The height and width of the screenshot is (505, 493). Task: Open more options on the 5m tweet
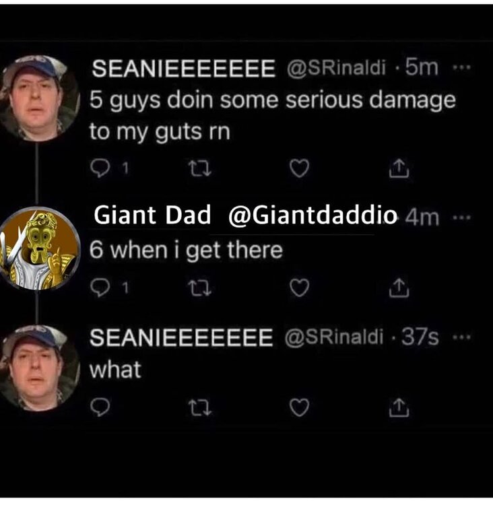[x=460, y=69]
